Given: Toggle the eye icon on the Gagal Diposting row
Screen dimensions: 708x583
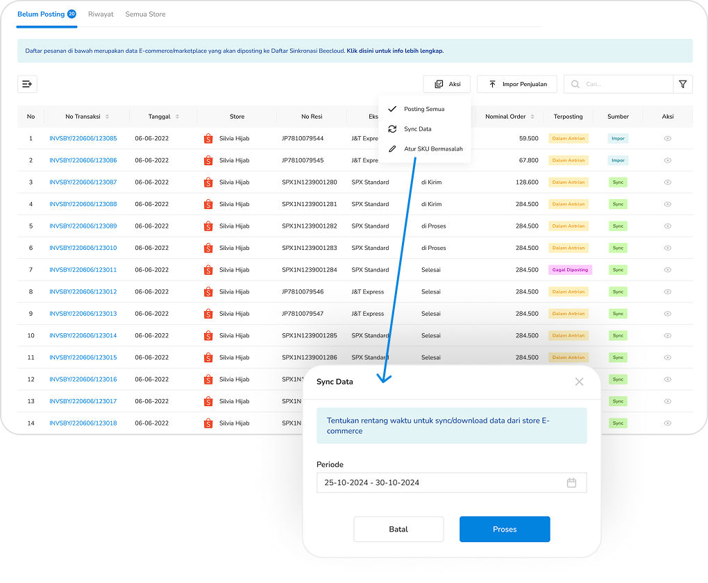Looking at the screenshot, I should coord(667,269).
